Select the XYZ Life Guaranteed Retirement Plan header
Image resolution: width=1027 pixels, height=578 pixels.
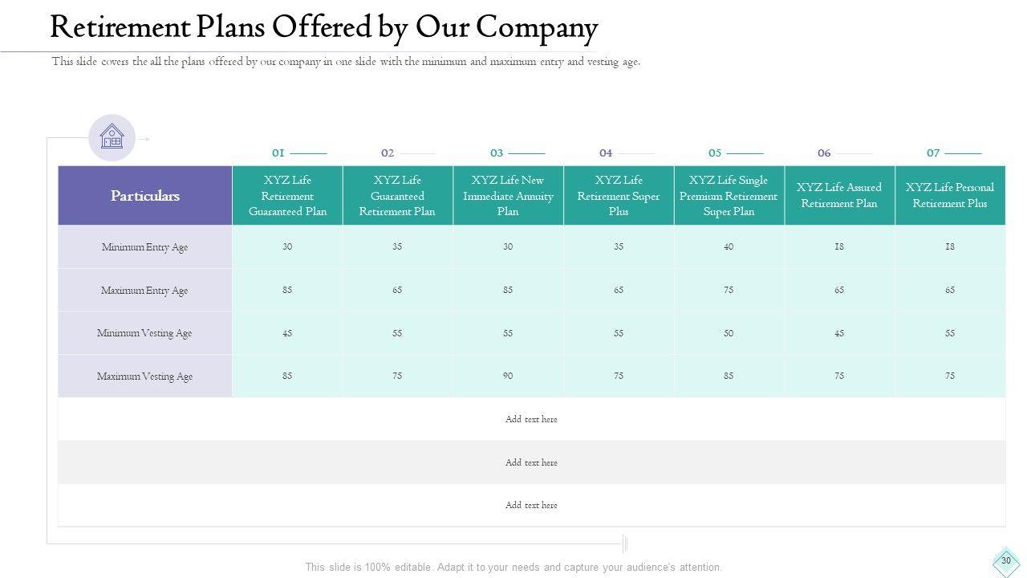coord(397,196)
